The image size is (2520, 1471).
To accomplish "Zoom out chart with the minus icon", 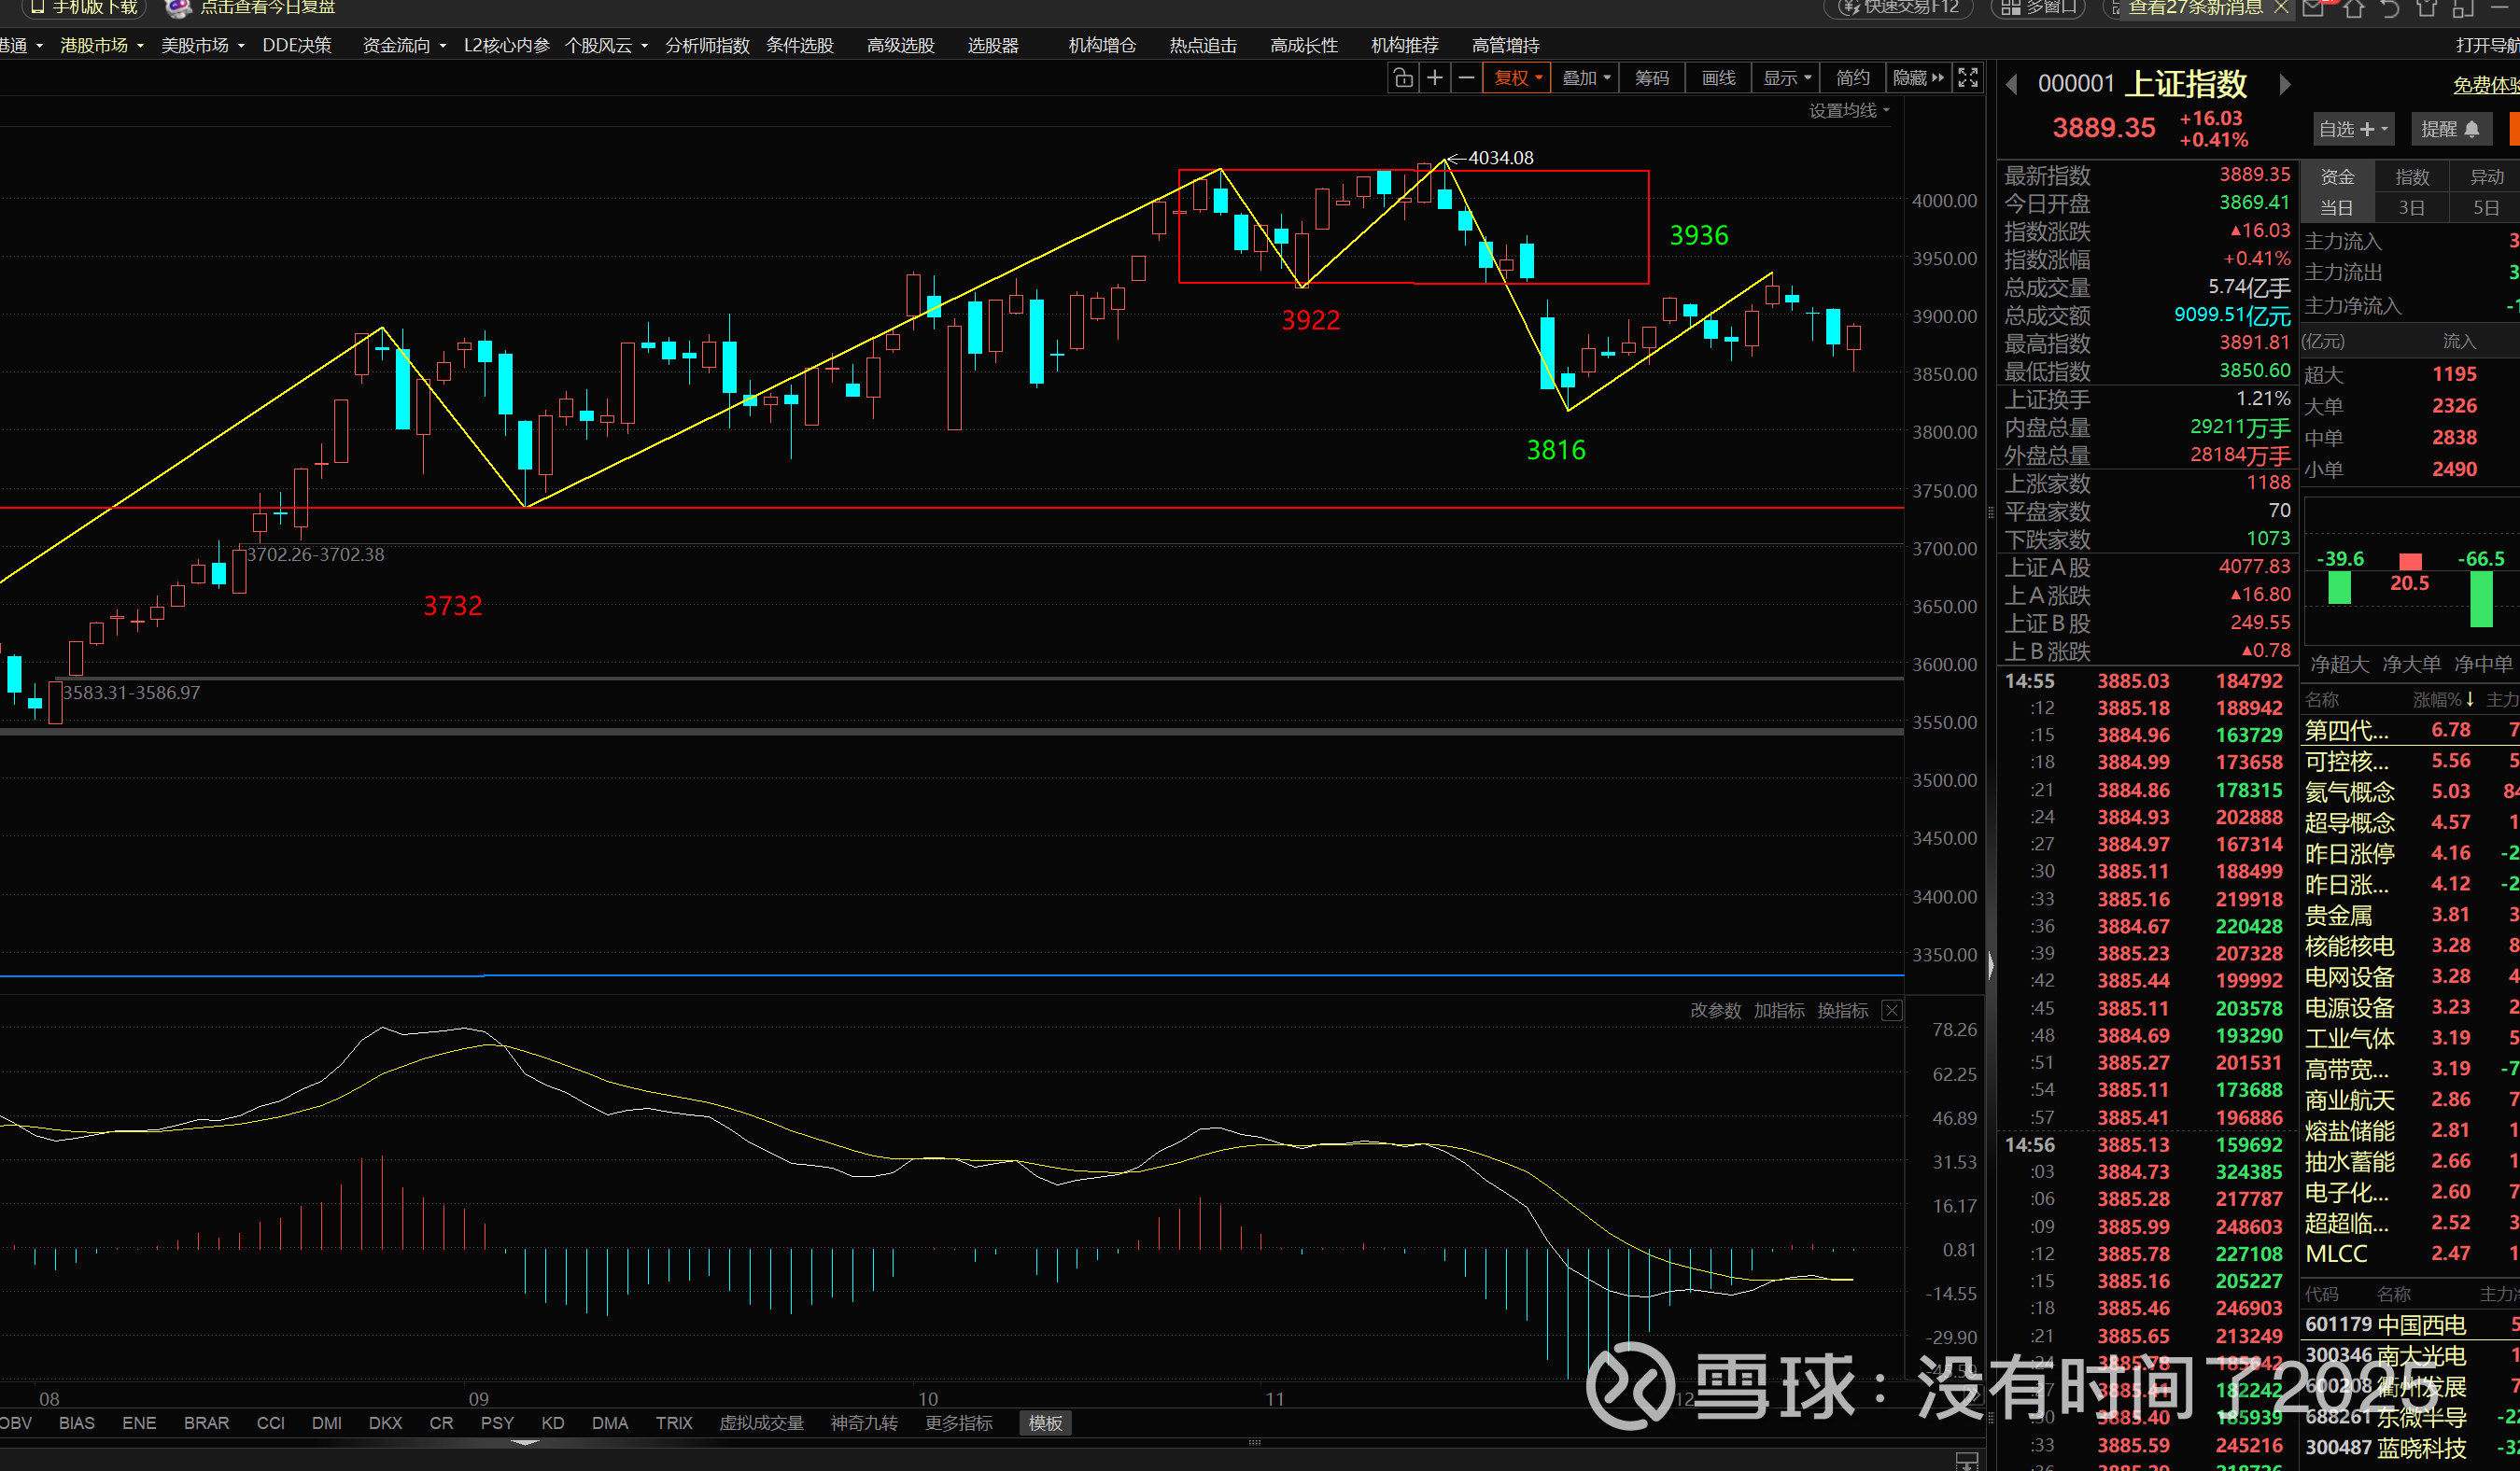I will tap(1466, 78).
